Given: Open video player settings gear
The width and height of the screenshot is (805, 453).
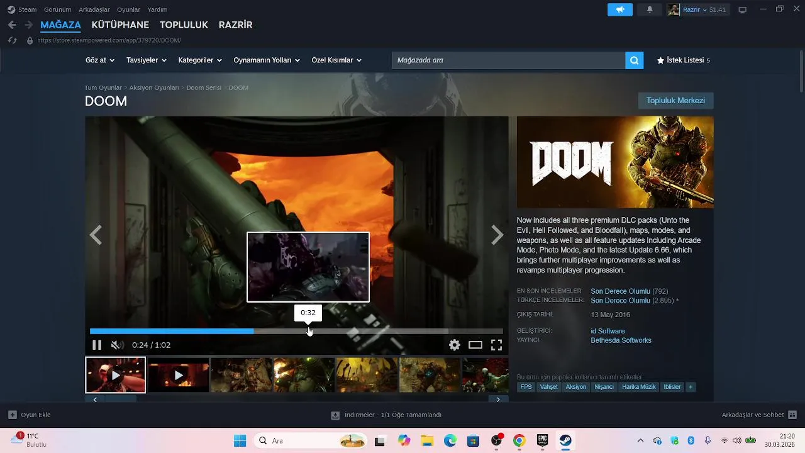Looking at the screenshot, I should pyautogui.click(x=455, y=345).
